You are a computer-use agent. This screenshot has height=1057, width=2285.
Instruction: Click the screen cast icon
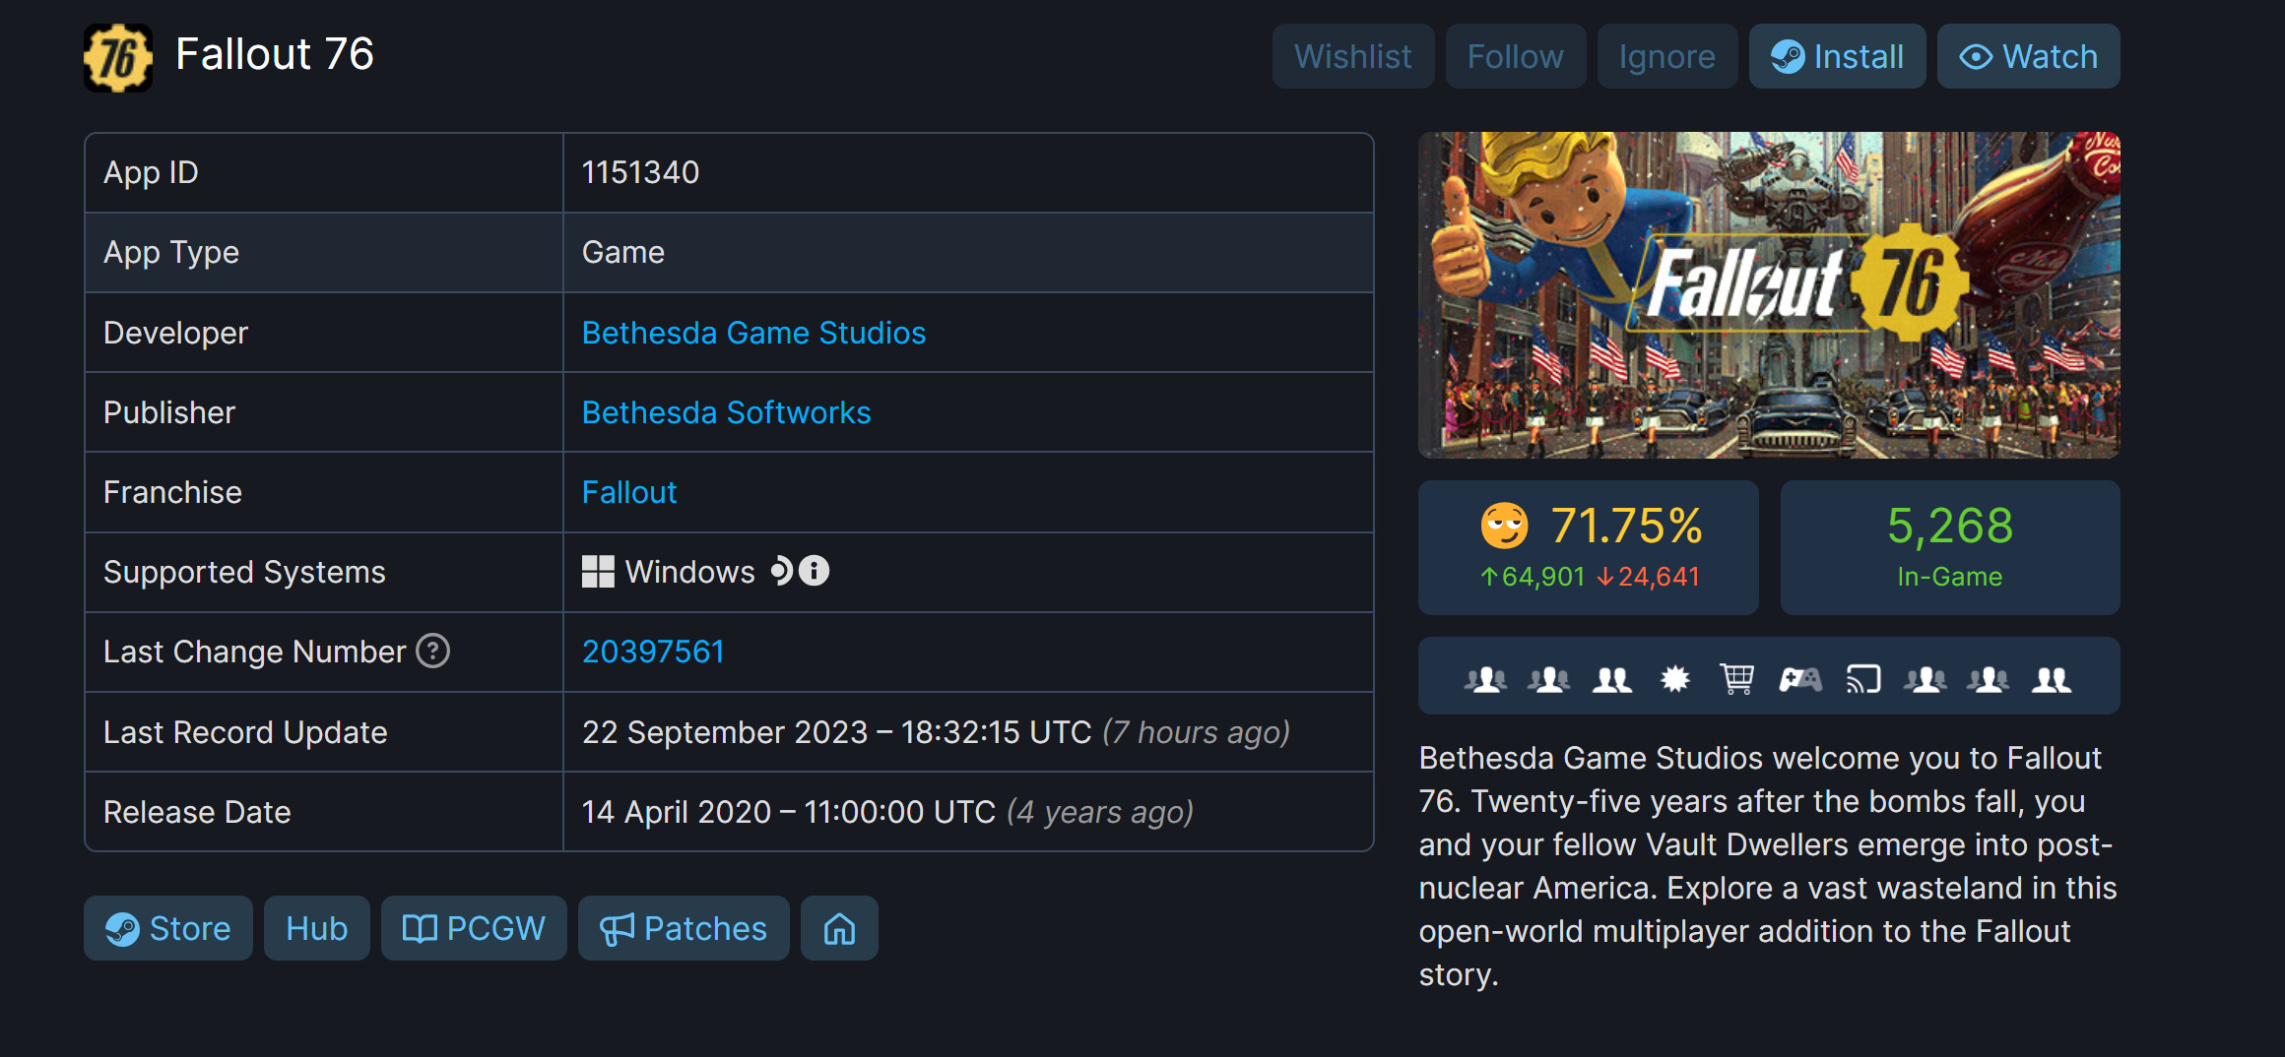(1863, 679)
